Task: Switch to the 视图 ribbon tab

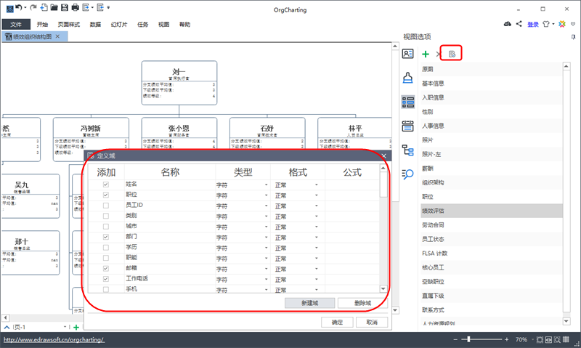Action: [163, 25]
